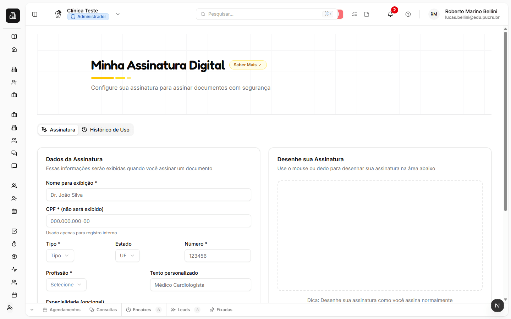Open the calendar icon in the sidebar
The height and width of the screenshot is (319, 511).
tap(14, 211)
